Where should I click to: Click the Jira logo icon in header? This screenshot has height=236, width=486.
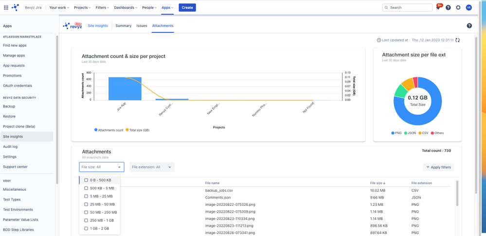pyautogui.click(x=16, y=7)
